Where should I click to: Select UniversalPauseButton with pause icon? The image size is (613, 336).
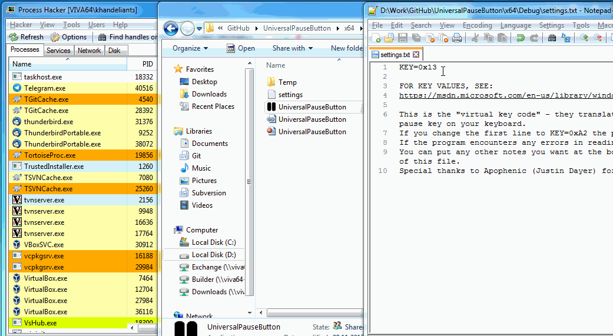[312, 107]
